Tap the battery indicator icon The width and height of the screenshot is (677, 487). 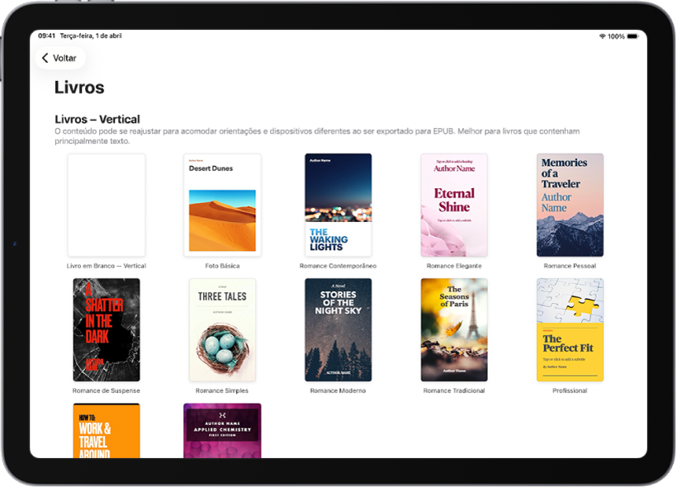(632, 36)
